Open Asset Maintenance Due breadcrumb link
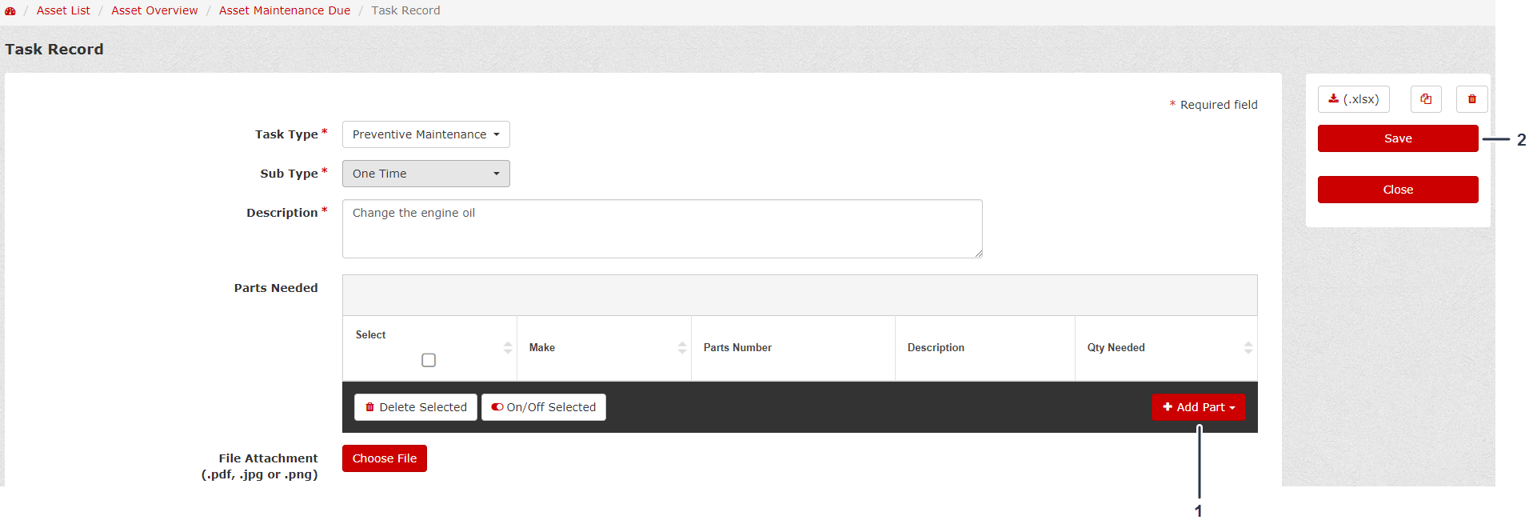 284,10
